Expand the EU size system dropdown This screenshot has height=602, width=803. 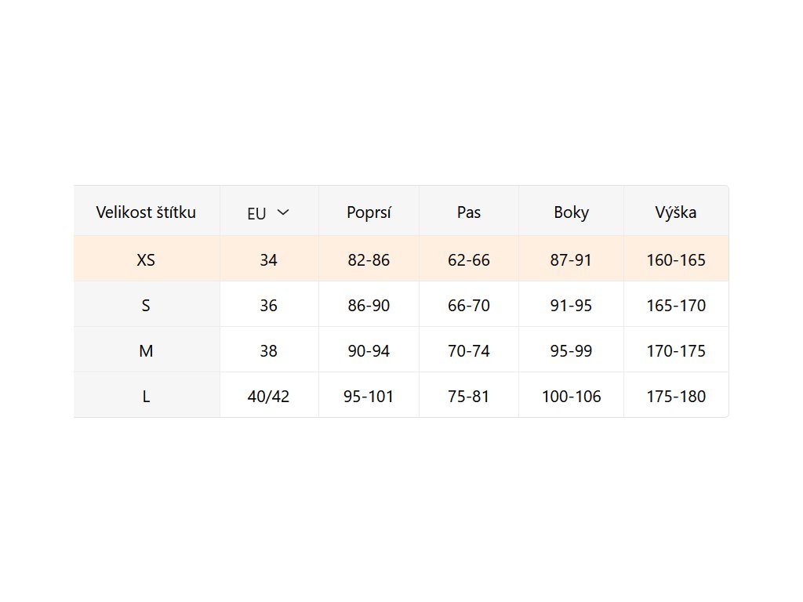[269, 212]
